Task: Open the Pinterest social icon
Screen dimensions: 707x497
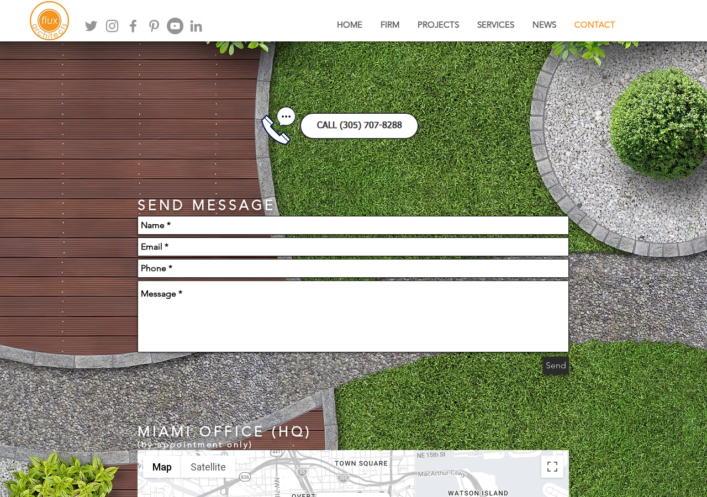Action: [x=154, y=26]
